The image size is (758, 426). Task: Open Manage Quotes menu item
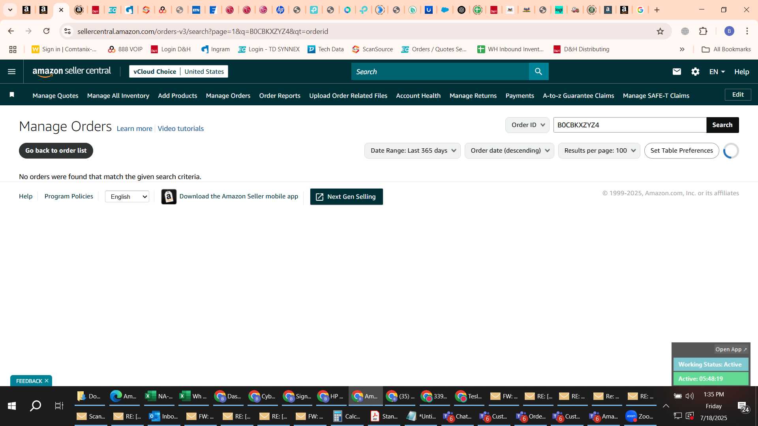point(55,95)
